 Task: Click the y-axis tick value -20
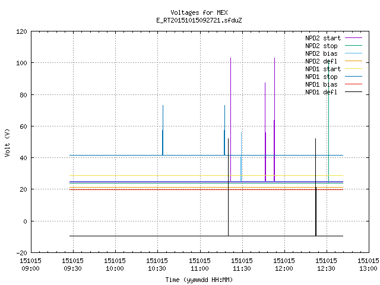[21, 253]
